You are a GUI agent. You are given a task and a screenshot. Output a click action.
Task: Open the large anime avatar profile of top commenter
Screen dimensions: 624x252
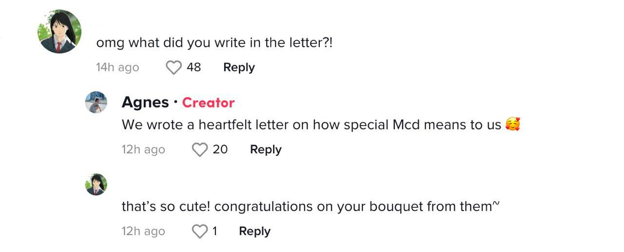[x=59, y=32]
